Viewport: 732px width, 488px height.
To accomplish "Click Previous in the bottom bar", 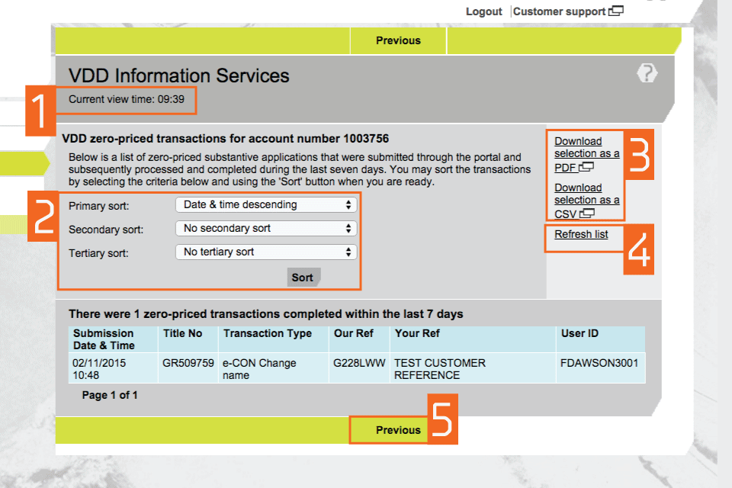I will [x=398, y=430].
